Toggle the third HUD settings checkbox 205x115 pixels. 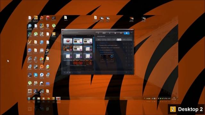98,50
